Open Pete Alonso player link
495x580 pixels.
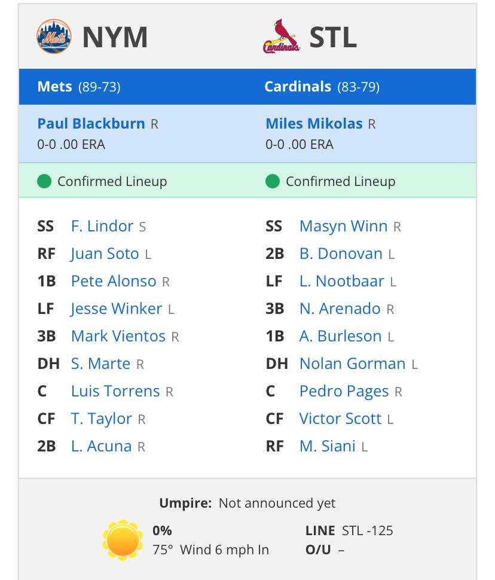point(114,281)
